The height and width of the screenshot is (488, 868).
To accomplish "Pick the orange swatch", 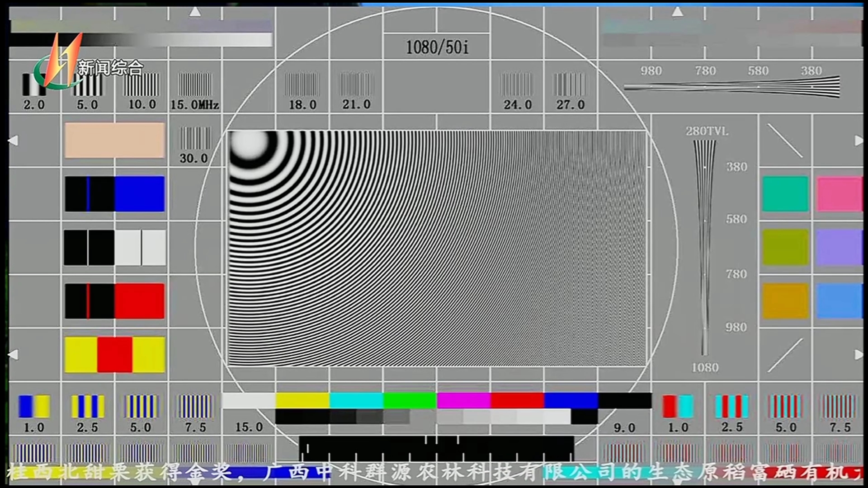I will click(x=785, y=301).
